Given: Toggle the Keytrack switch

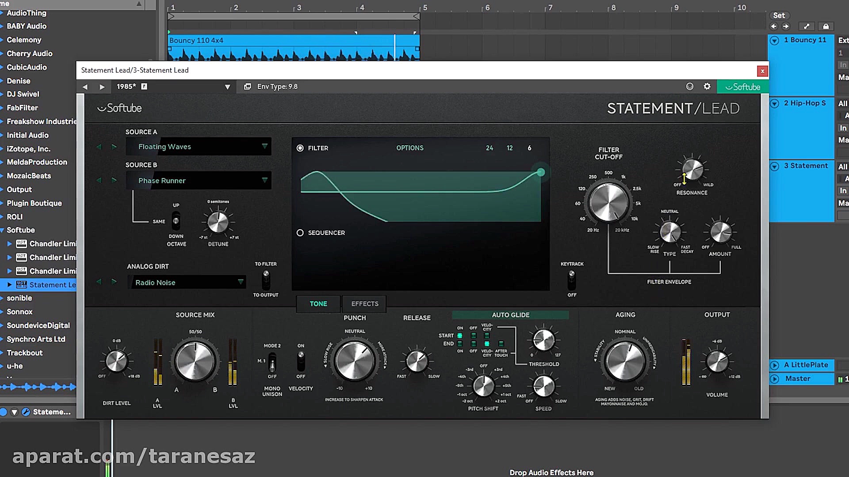Looking at the screenshot, I should coord(572,279).
